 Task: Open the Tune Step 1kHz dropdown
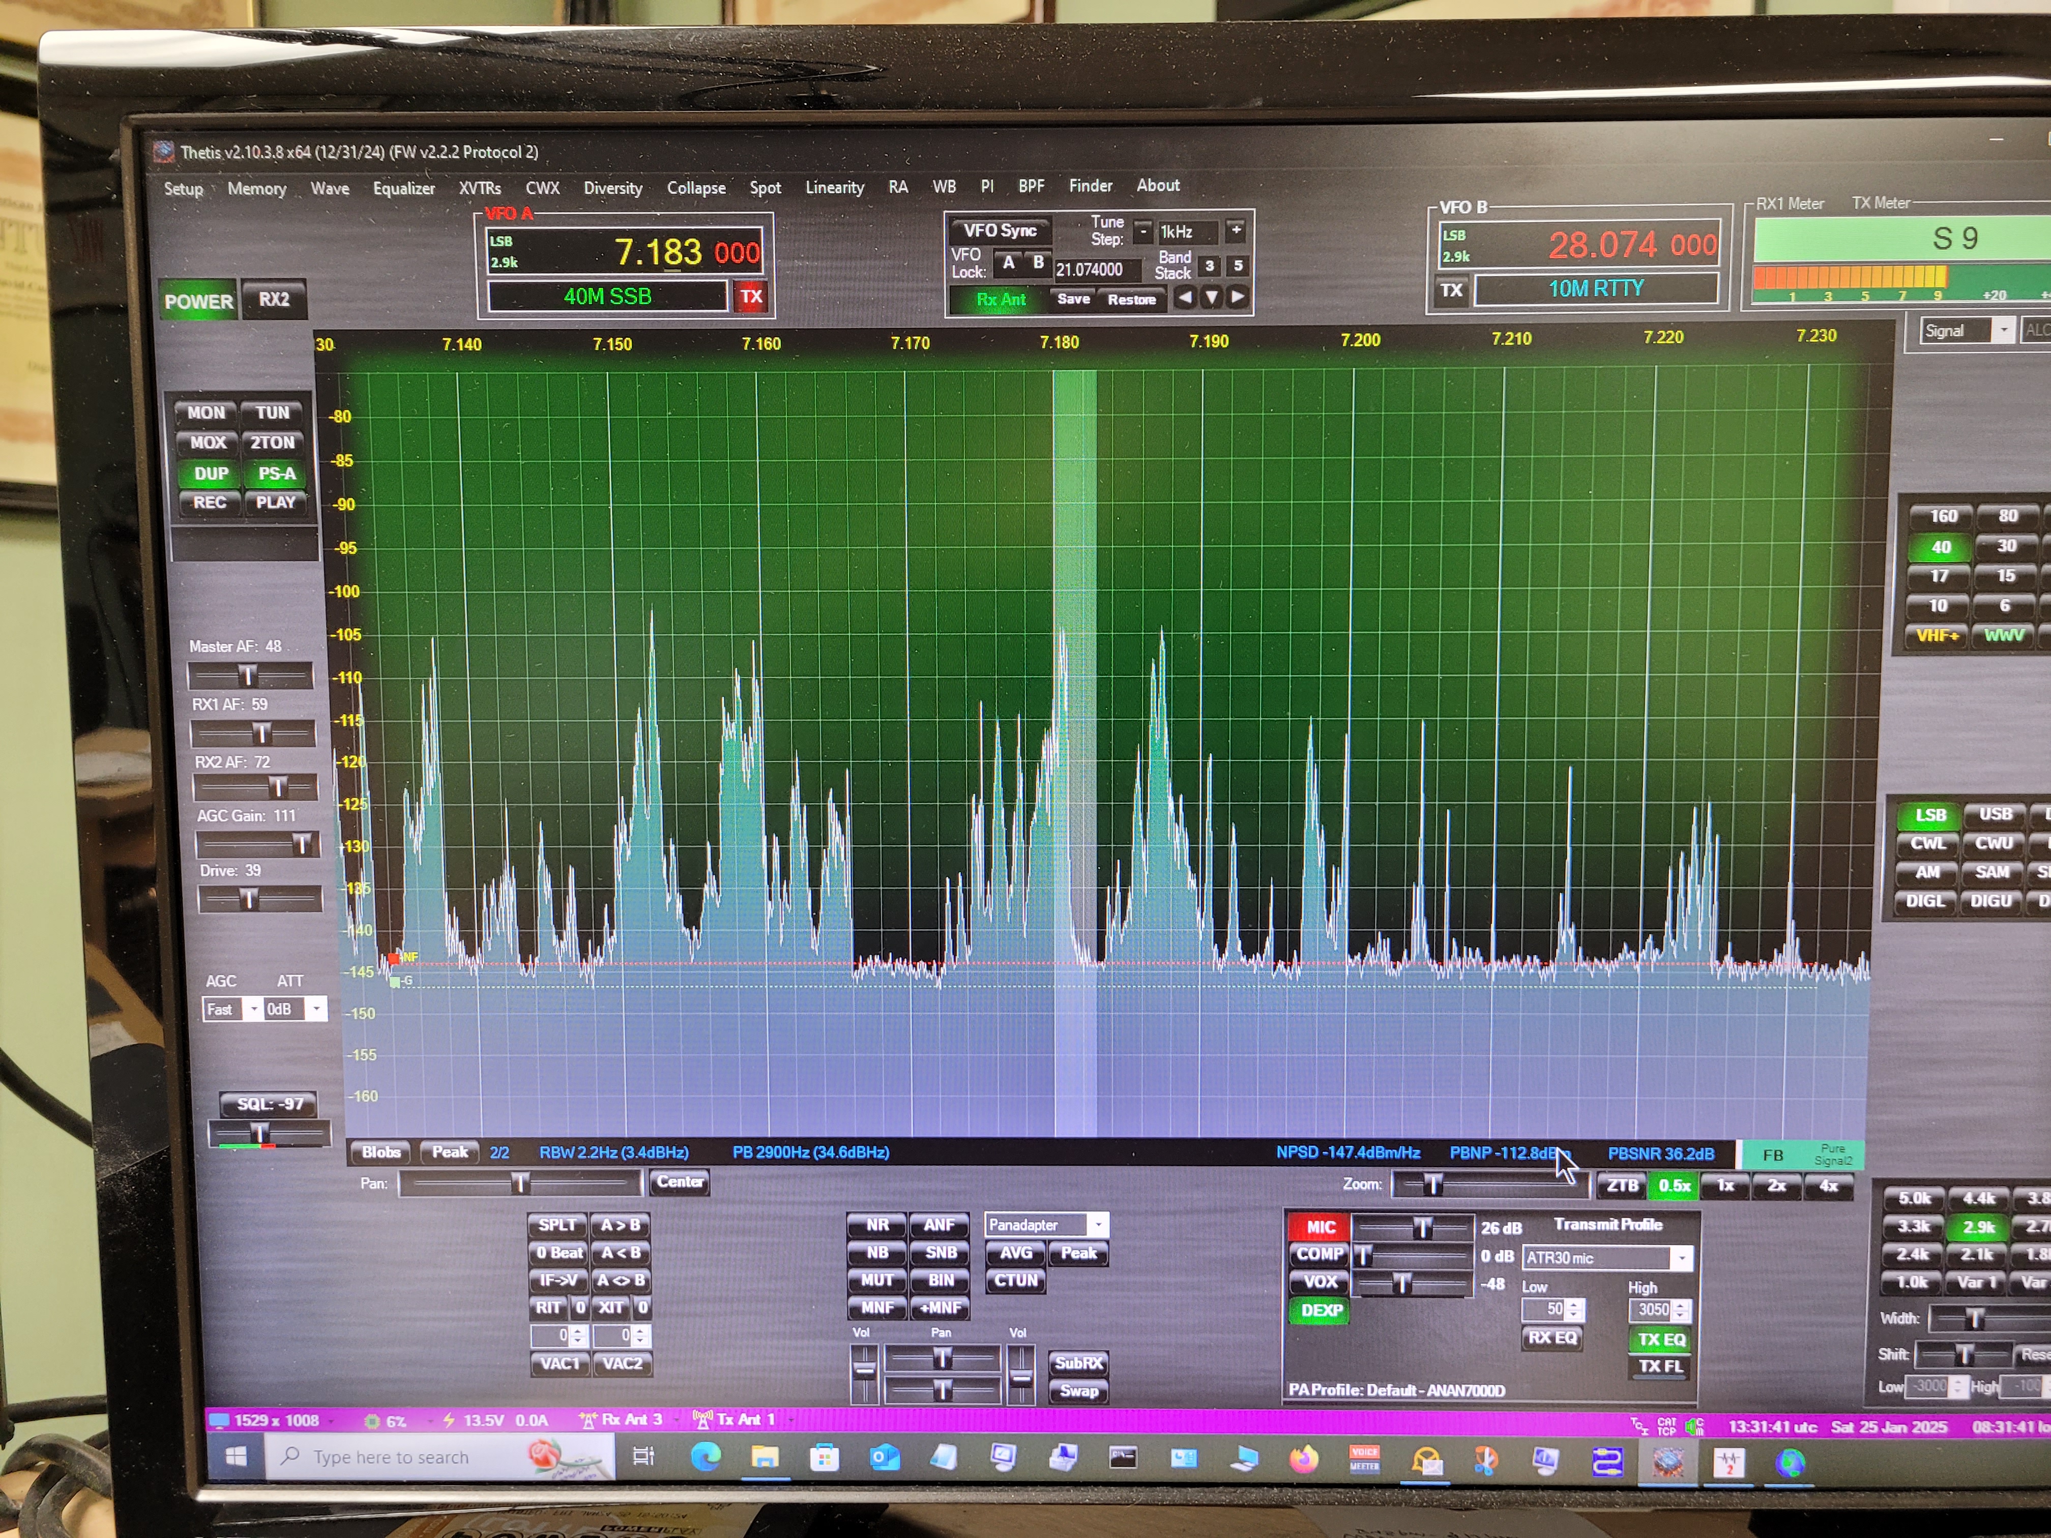point(1189,231)
